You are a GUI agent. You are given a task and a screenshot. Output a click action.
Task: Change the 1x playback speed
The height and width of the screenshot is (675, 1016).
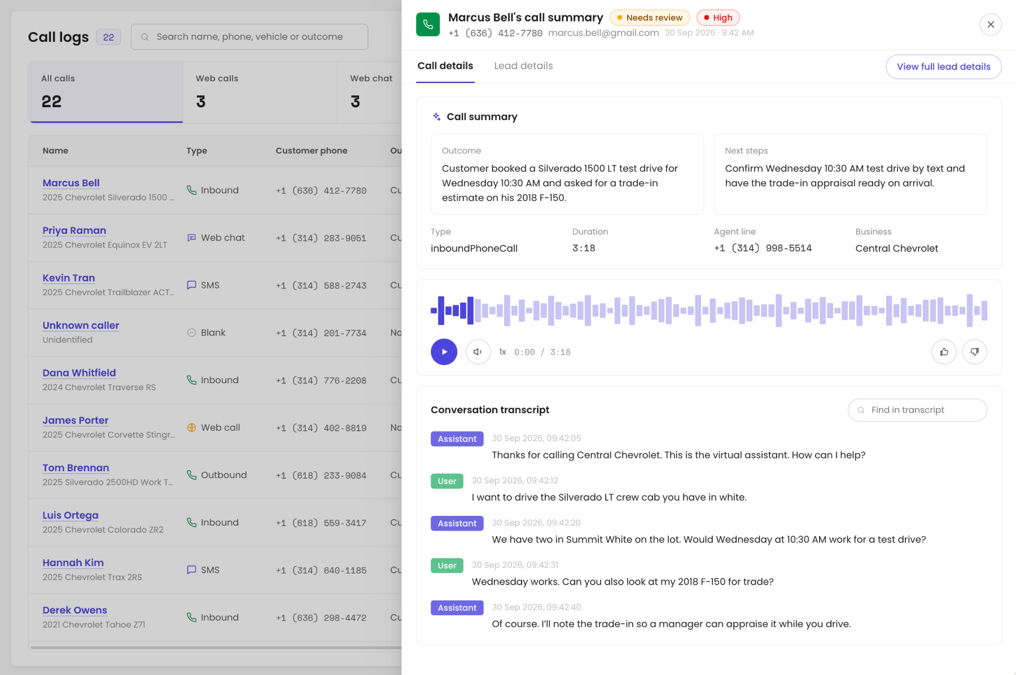click(x=502, y=352)
